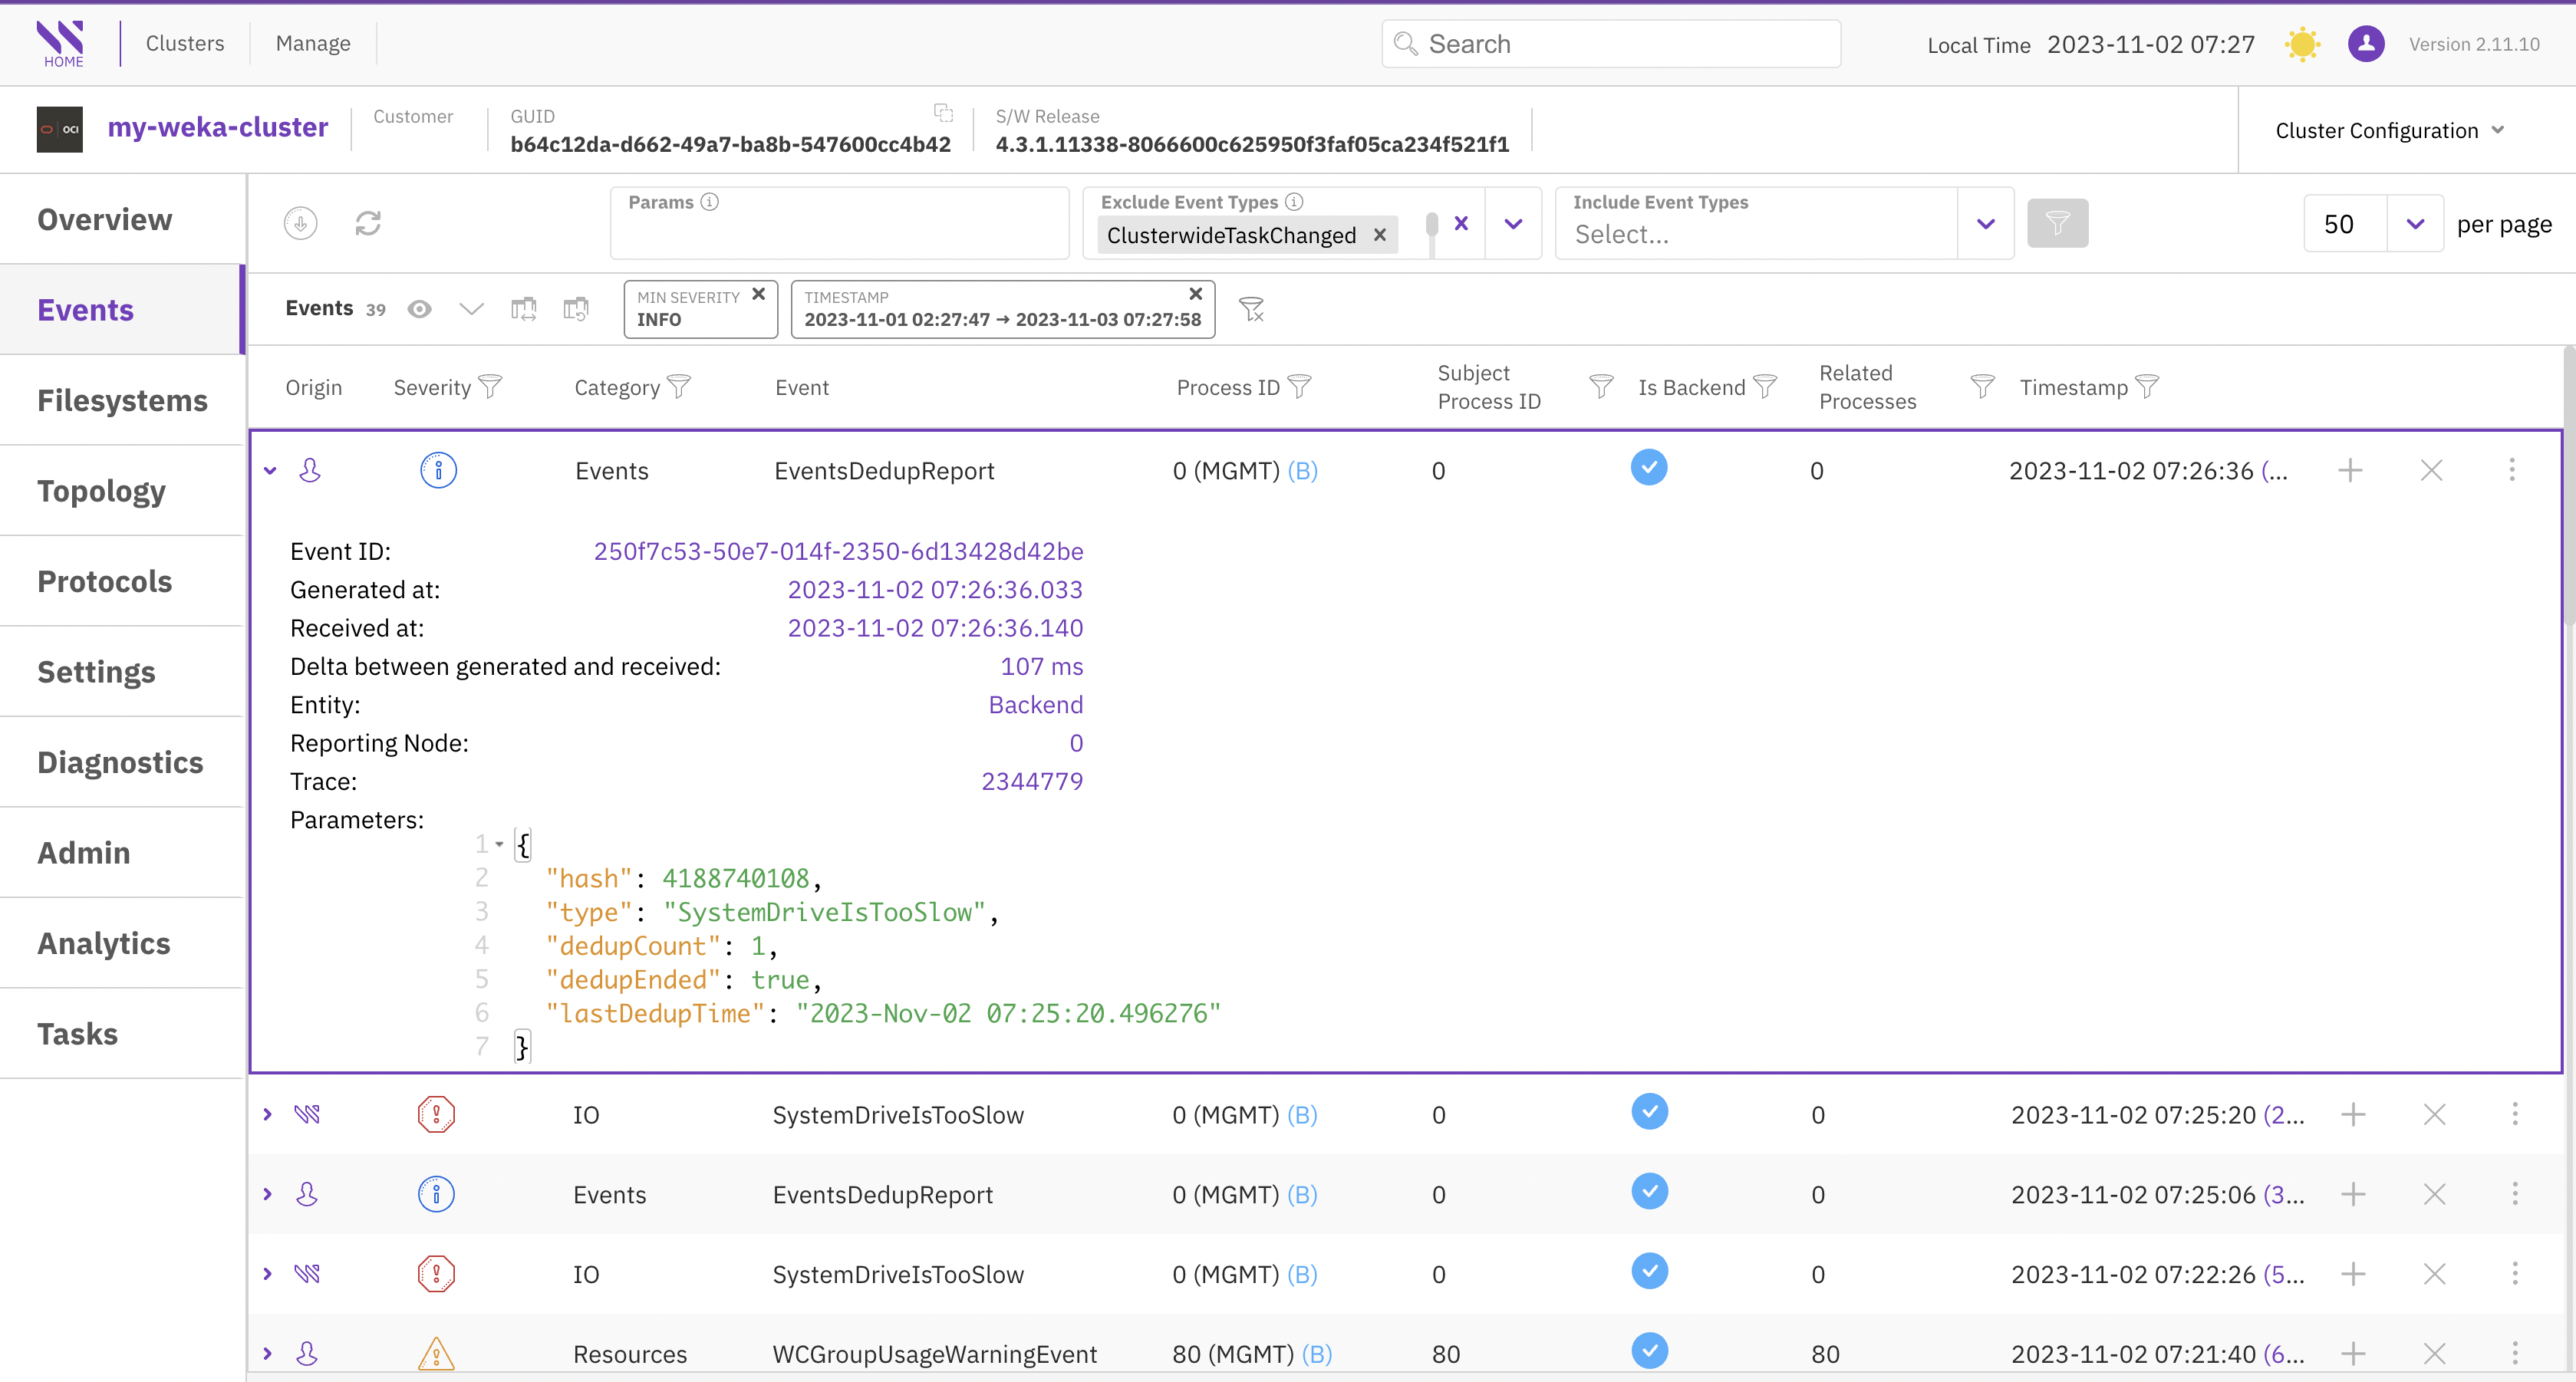Image resolution: width=2576 pixels, height=1382 pixels.
Task: Refresh the events list
Action: pyautogui.click(x=368, y=223)
